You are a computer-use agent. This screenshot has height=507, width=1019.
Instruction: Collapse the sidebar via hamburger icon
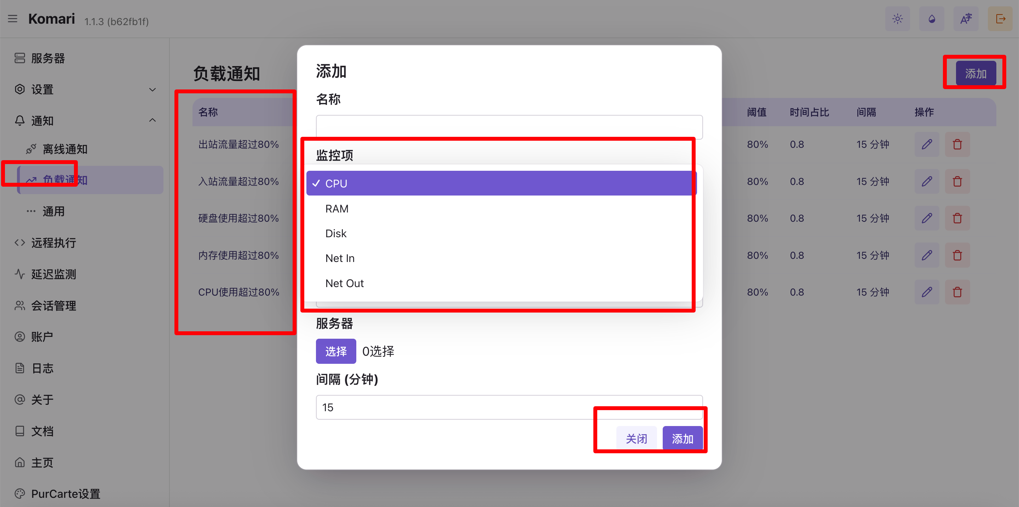click(x=13, y=19)
